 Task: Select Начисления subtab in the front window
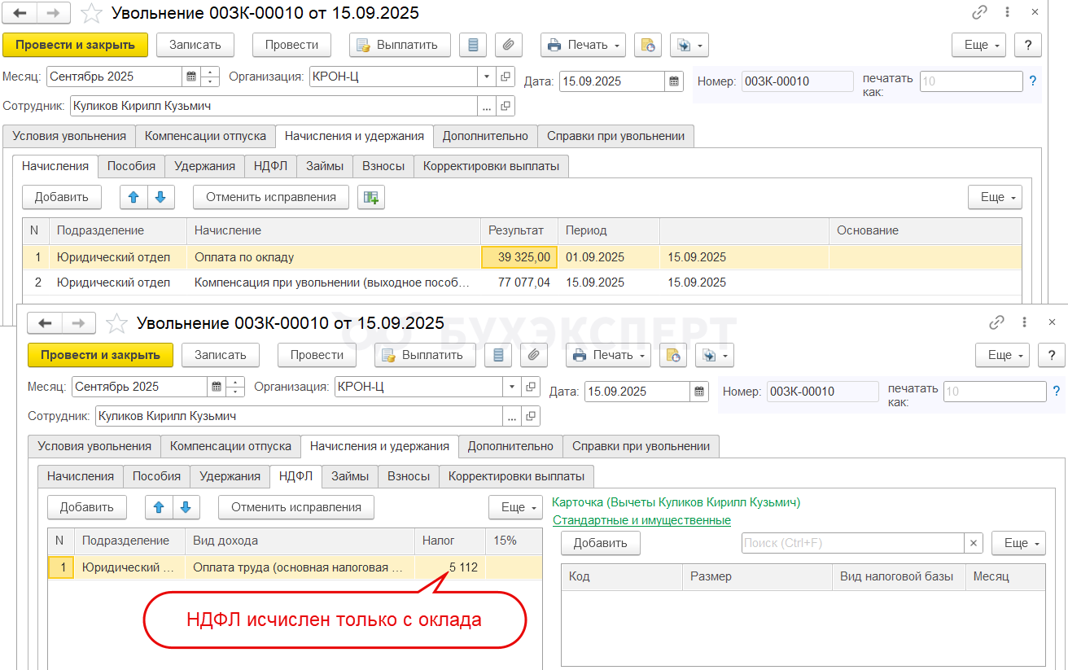(x=81, y=476)
